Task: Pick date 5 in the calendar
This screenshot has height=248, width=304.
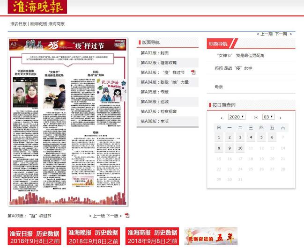Action: pyautogui.click(x=261, y=138)
